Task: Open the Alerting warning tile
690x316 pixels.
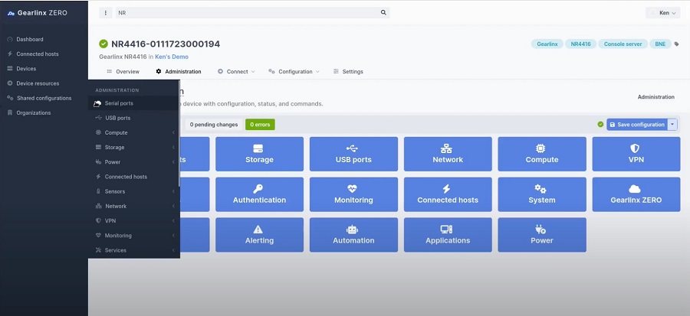Action: pyautogui.click(x=259, y=235)
